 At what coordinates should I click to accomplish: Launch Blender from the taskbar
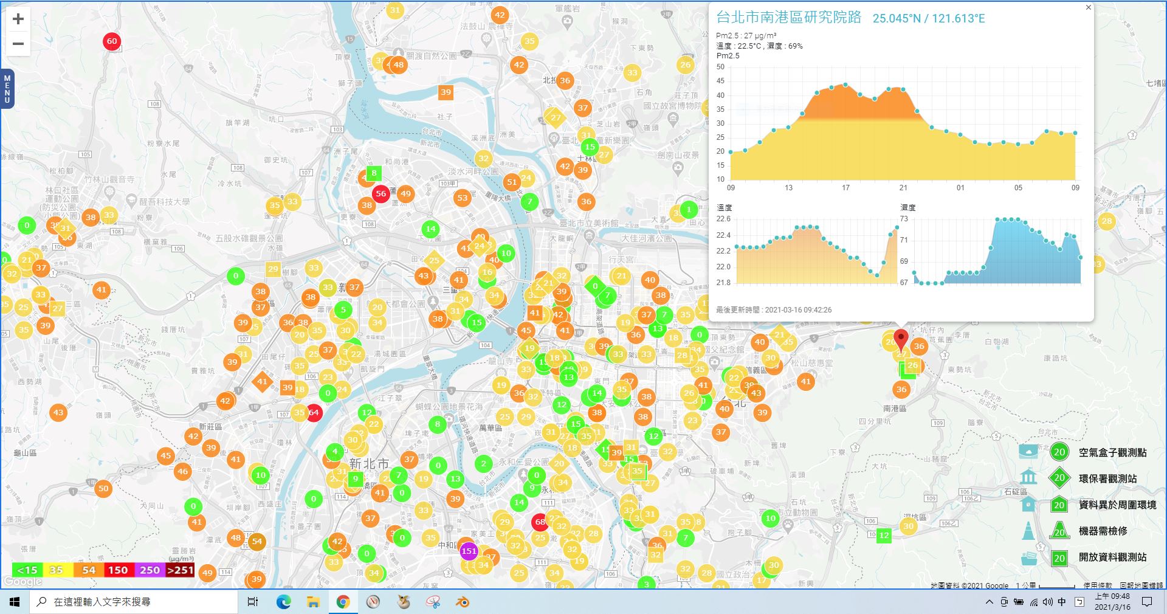point(463,602)
